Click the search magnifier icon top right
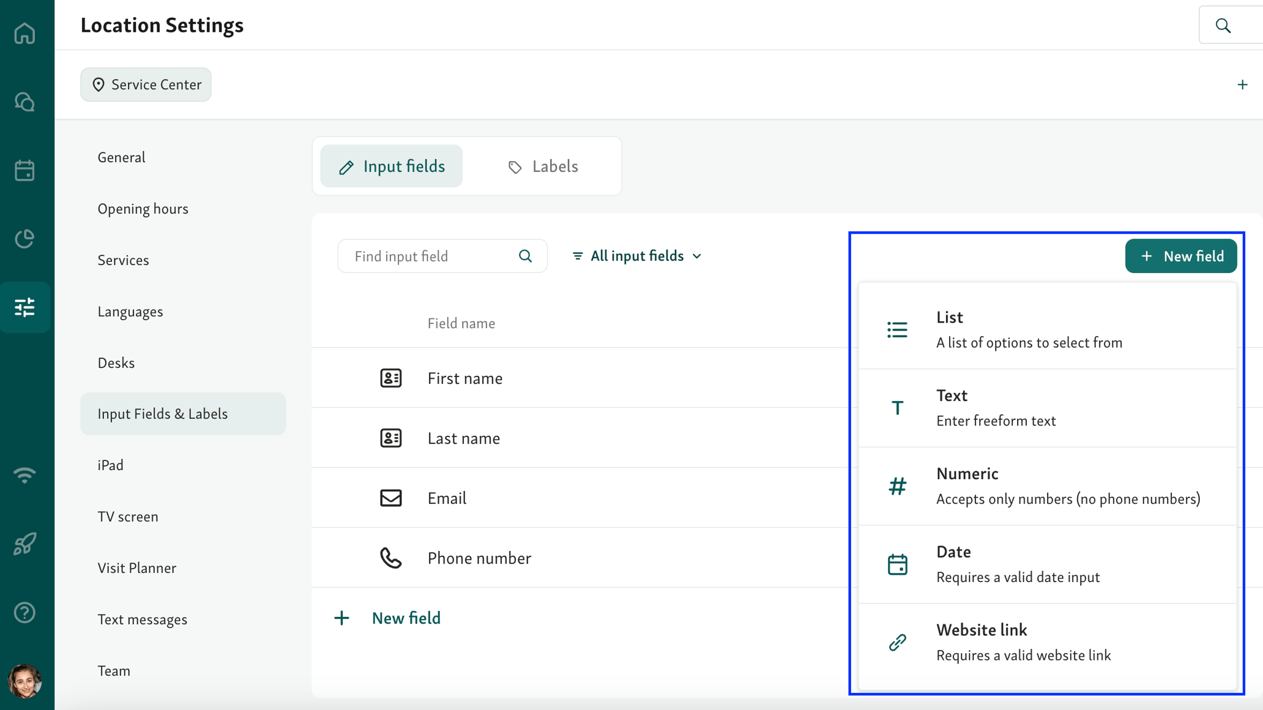The height and width of the screenshot is (710, 1263). coord(1222,25)
